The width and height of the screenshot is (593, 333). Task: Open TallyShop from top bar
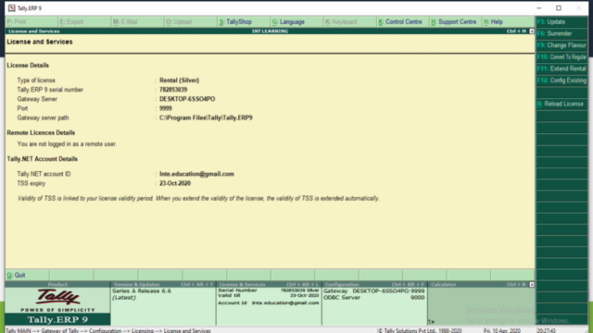(x=244, y=22)
